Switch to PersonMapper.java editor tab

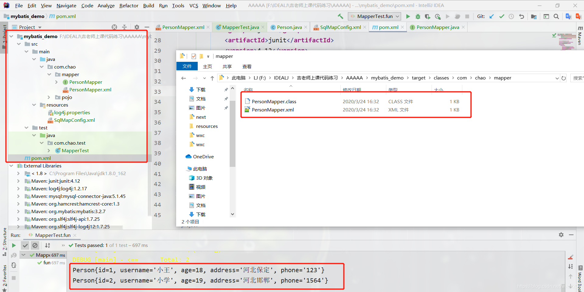point(438,27)
